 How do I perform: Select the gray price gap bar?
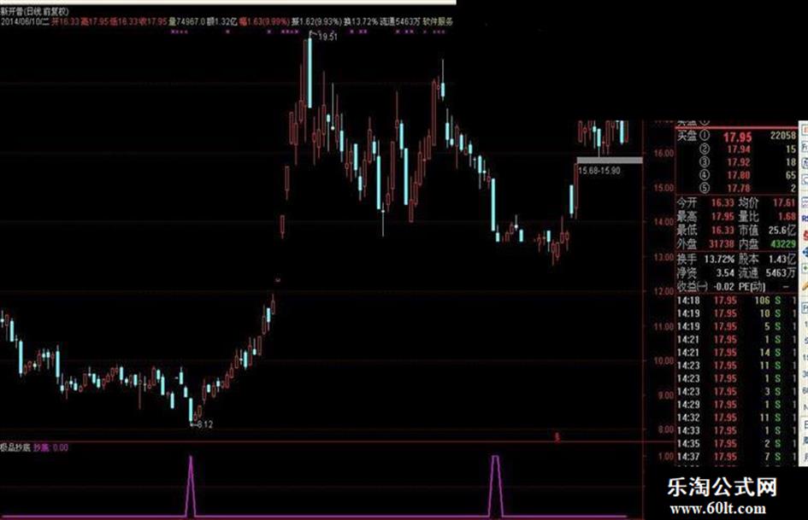pyautogui.click(x=610, y=161)
